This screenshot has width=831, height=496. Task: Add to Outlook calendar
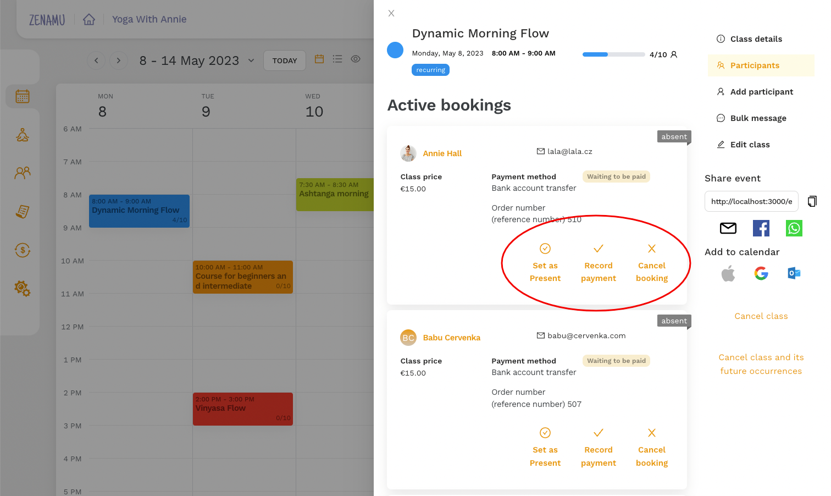[x=794, y=273]
